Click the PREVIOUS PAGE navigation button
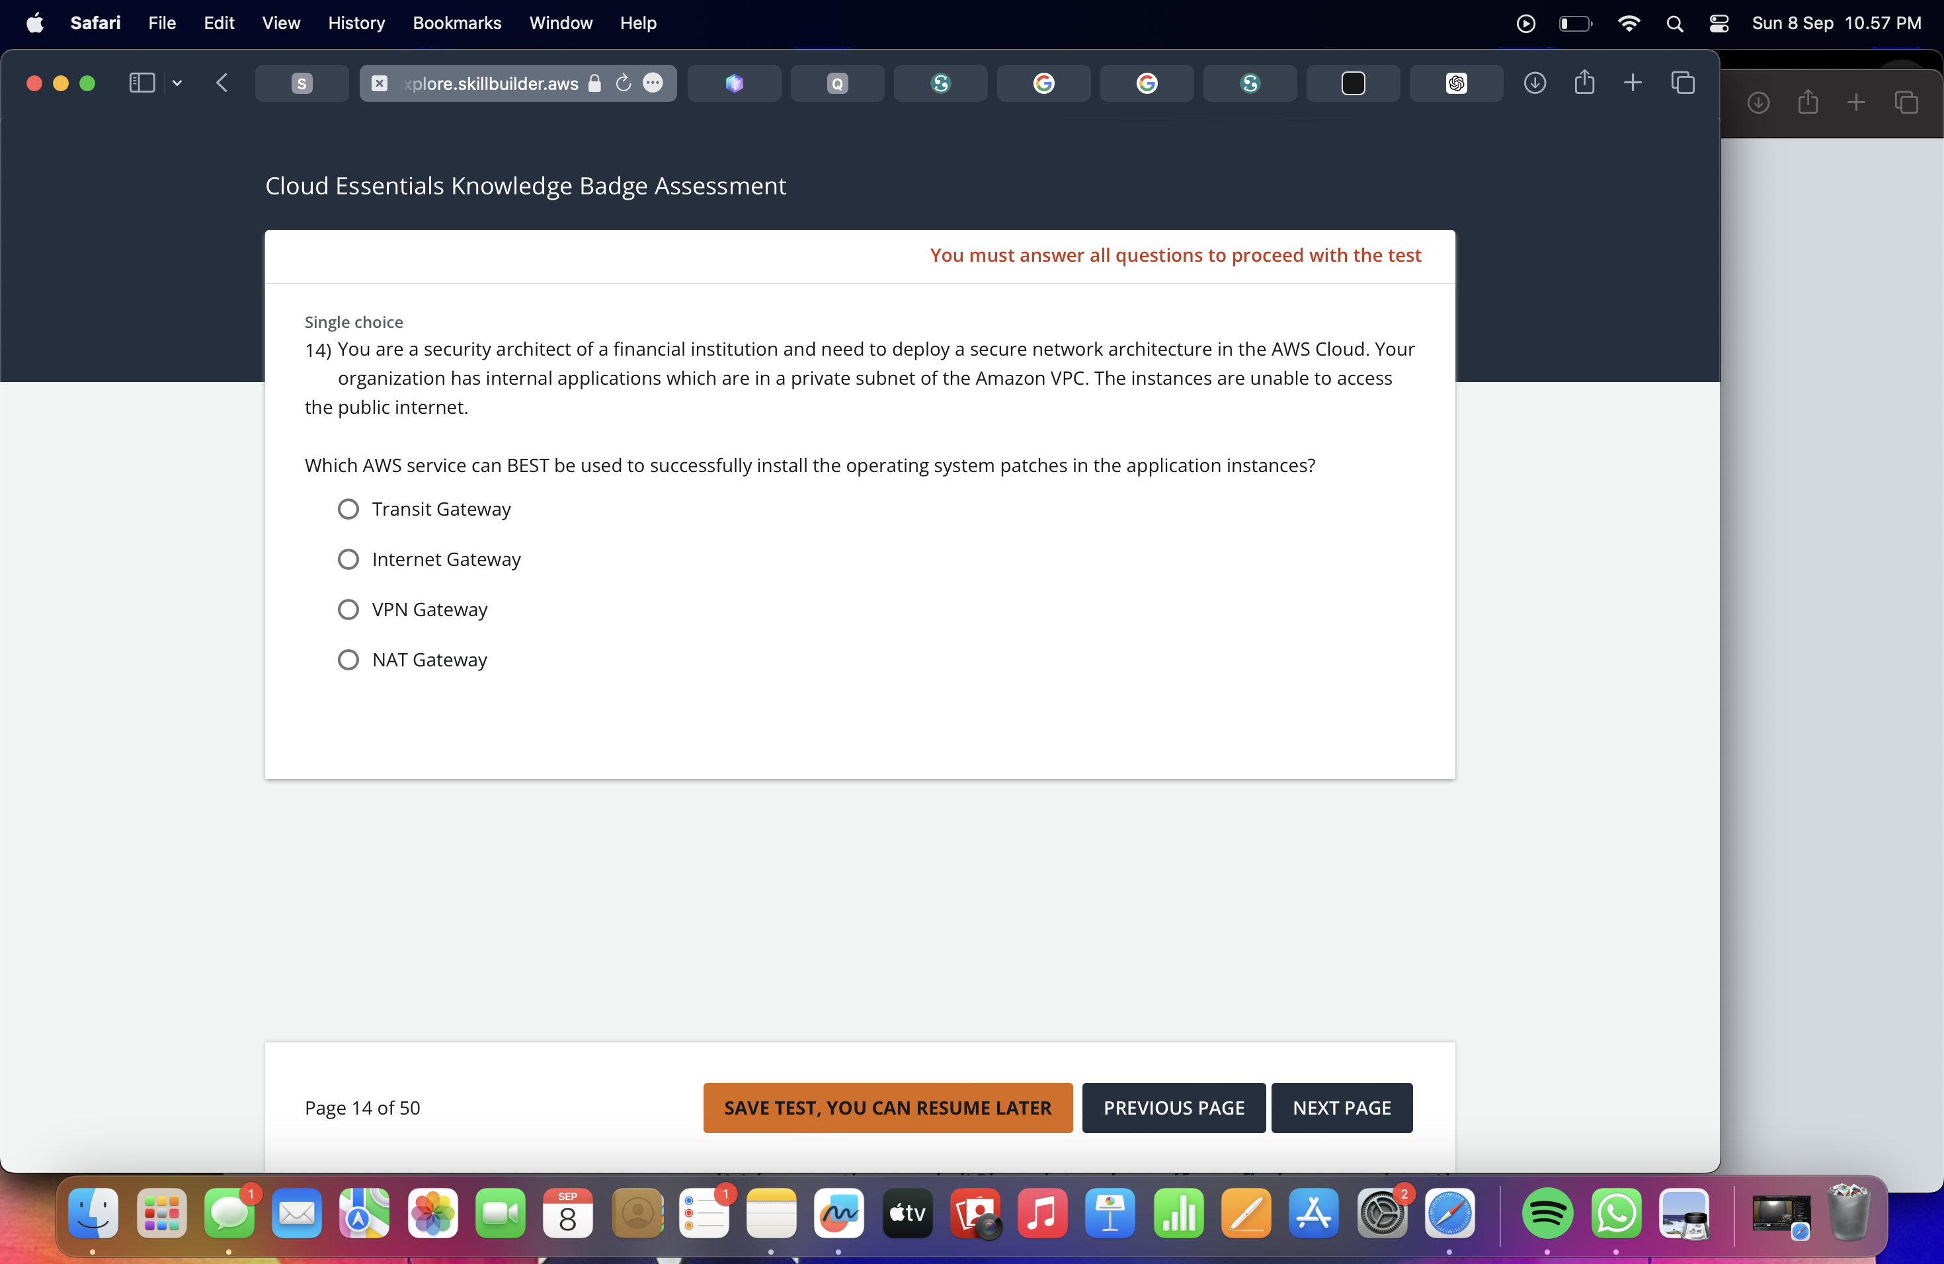 [1173, 1107]
